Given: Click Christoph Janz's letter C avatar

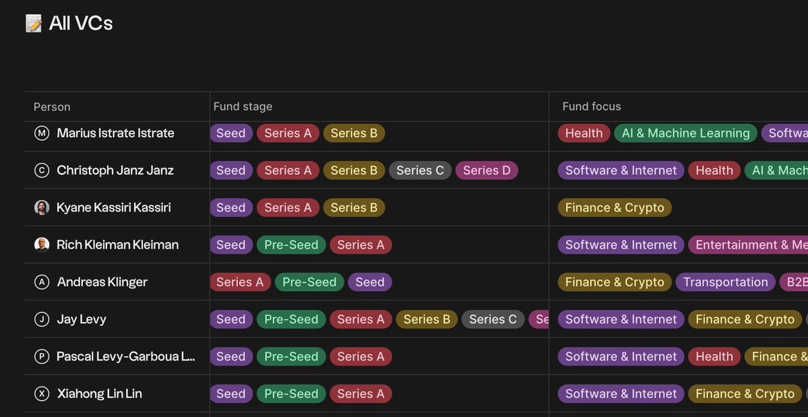Looking at the screenshot, I should pos(42,170).
